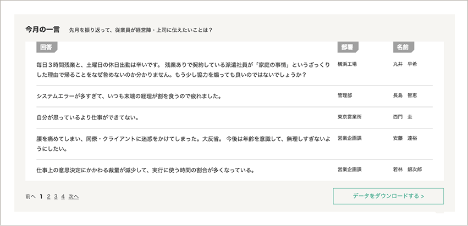
Task: Go to page 2 of comments
Action: point(48,196)
